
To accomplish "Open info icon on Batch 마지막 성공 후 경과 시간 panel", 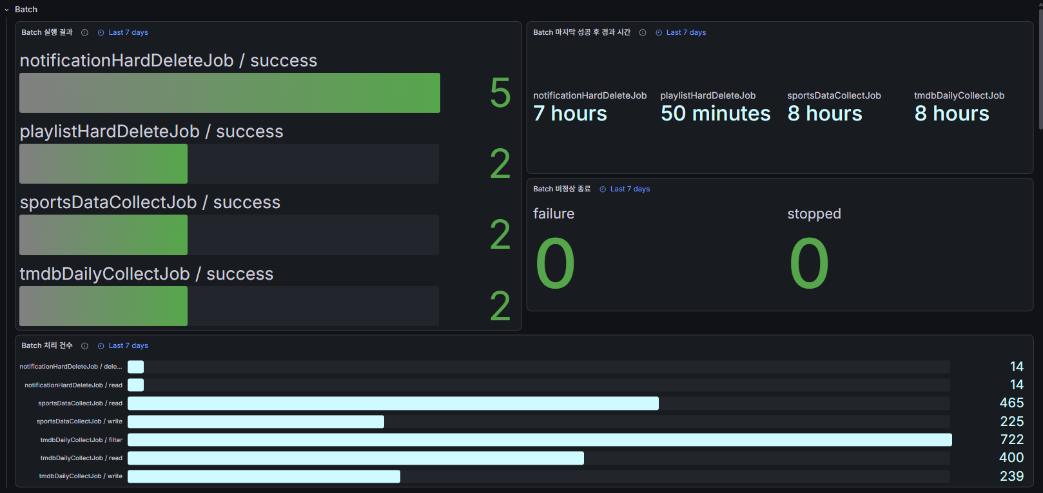I will (643, 32).
